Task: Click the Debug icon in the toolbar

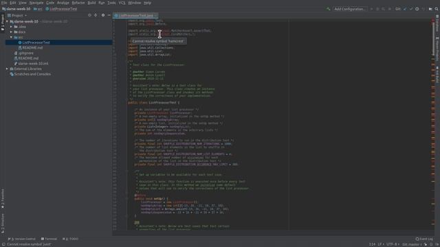Action: pyautogui.click(x=377, y=9)
